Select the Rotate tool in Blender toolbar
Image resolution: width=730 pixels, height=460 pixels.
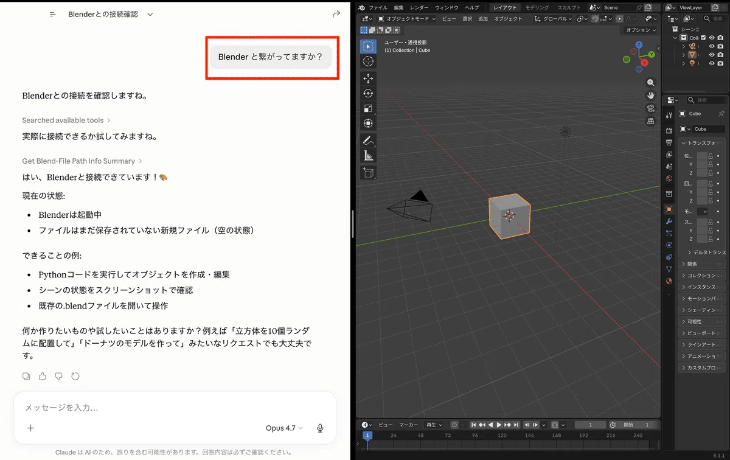[x=368, y=93]
